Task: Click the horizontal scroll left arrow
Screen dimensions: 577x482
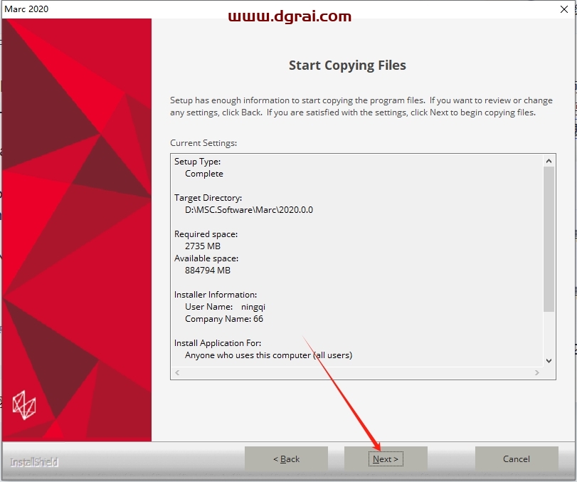Action: (177, 372)
